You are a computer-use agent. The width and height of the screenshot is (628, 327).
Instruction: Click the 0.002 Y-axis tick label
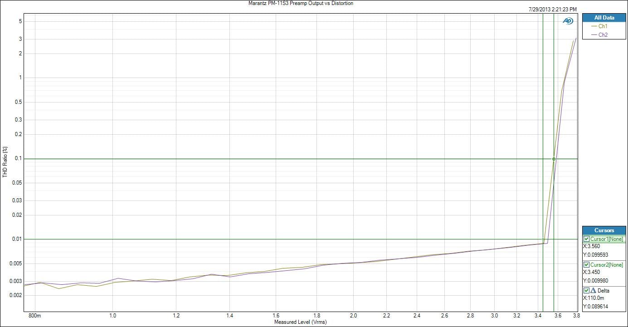click(x=16, y=295)
